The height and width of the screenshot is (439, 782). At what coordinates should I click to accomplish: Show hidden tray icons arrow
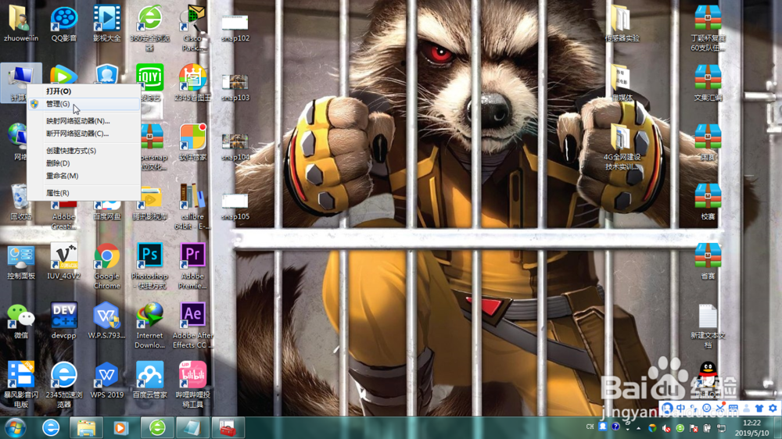[x=638, y=428]
